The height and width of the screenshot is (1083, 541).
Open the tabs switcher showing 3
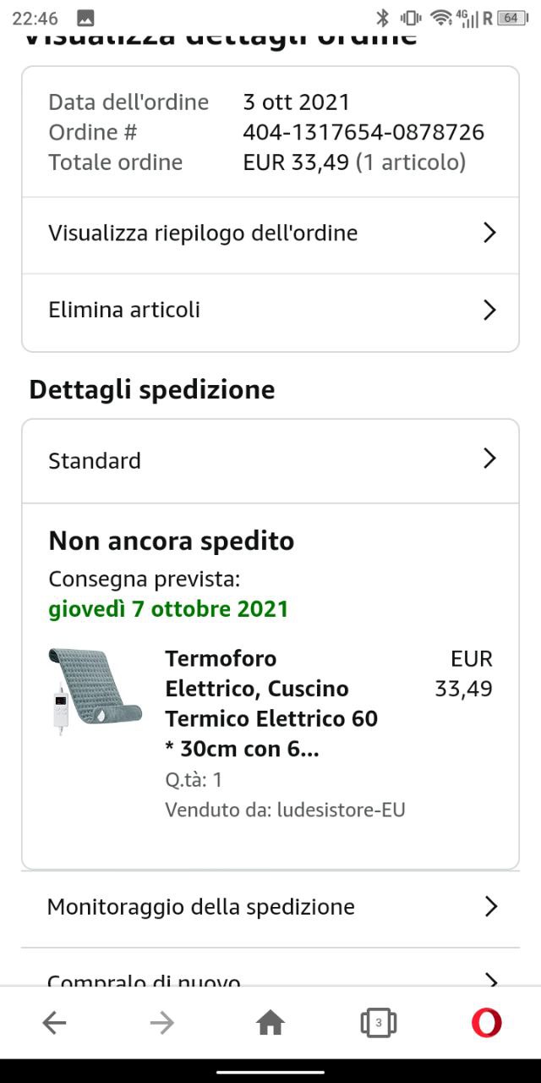378,1023
